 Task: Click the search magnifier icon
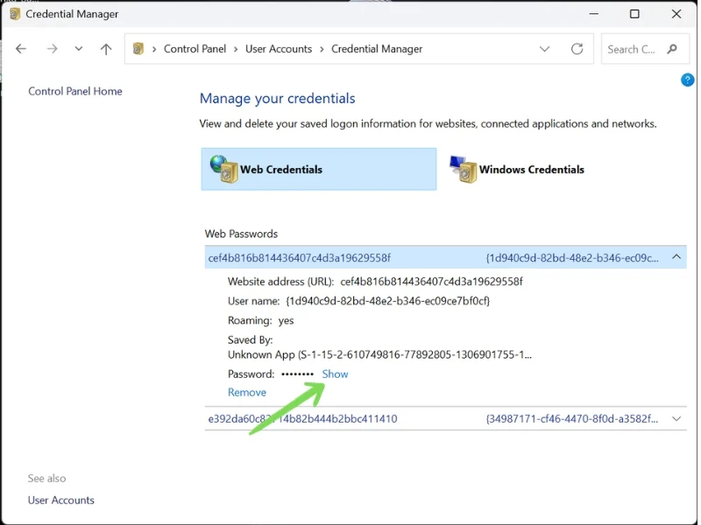(673, 49)
